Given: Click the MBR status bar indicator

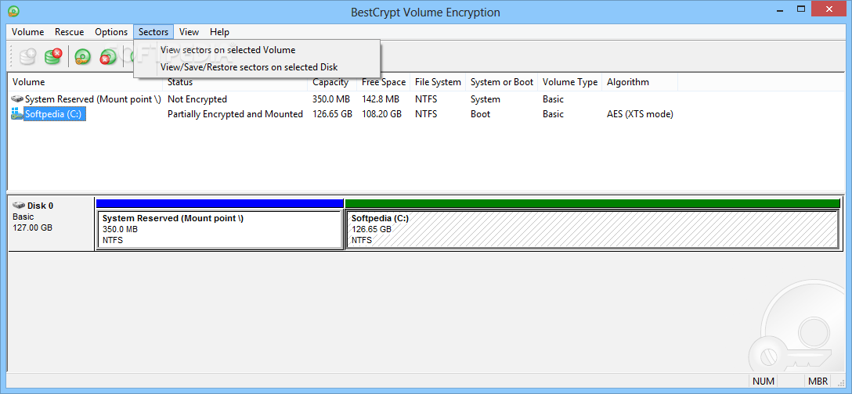Looking at the screenshot, I should click(x=818, y=381).
